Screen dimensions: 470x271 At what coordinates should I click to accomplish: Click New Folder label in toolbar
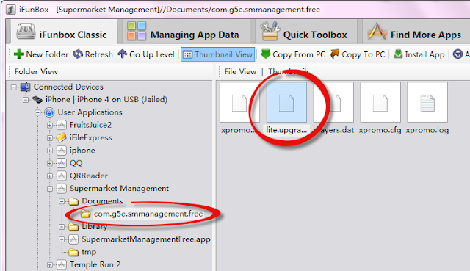[x=47, y=54]
